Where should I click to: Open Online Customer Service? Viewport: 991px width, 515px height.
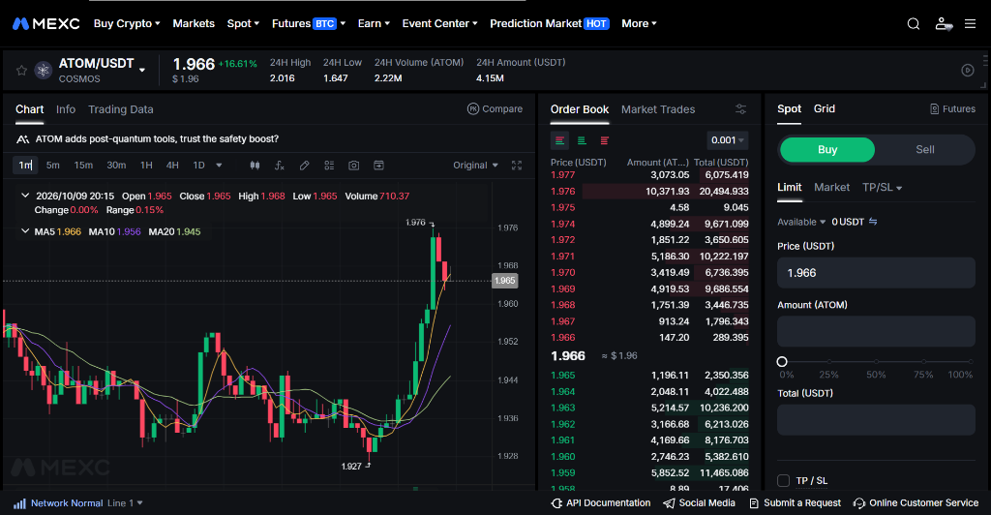point(916,503)
